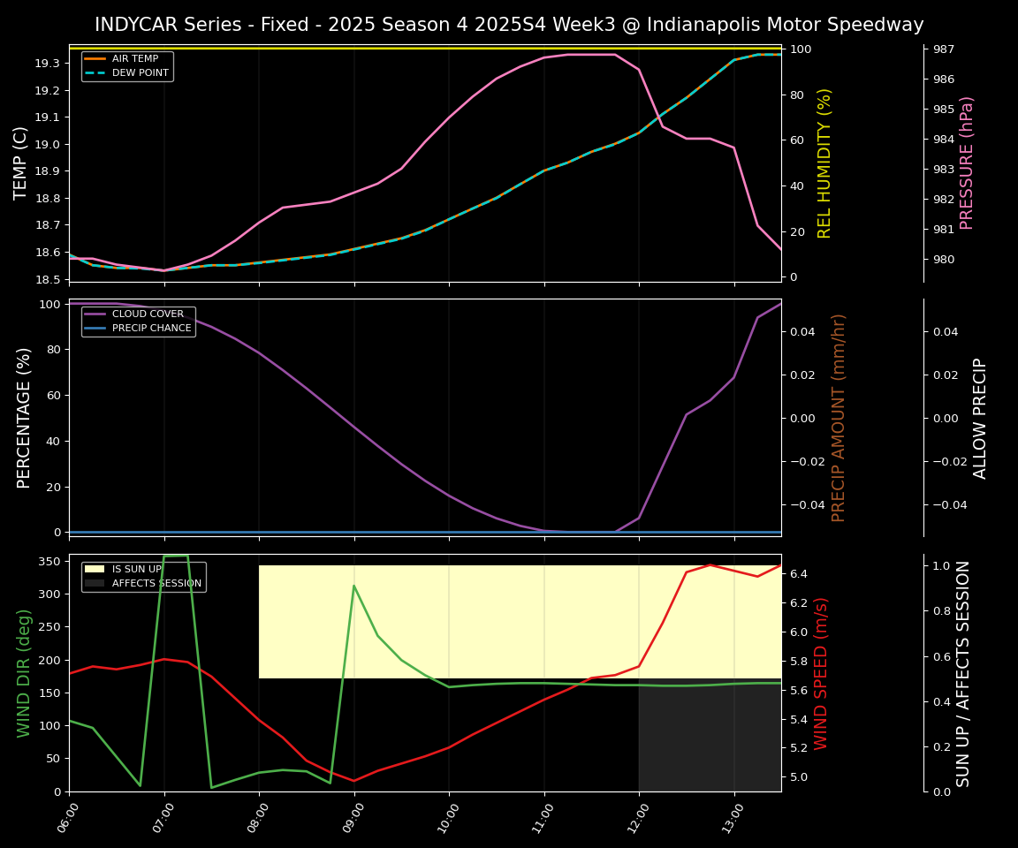Click the 12:00 time tick label
The height and width of the screenshot is (848, 1018).
(637, 817)
